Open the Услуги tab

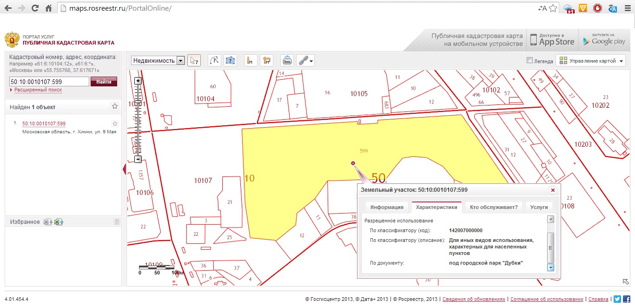pyautogui.click(x=539, y=207)
